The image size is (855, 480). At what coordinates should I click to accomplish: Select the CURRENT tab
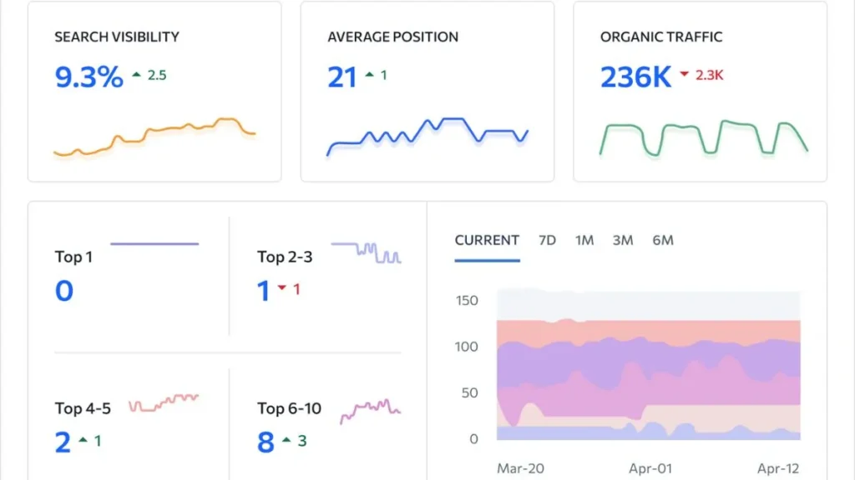(487, 240)
